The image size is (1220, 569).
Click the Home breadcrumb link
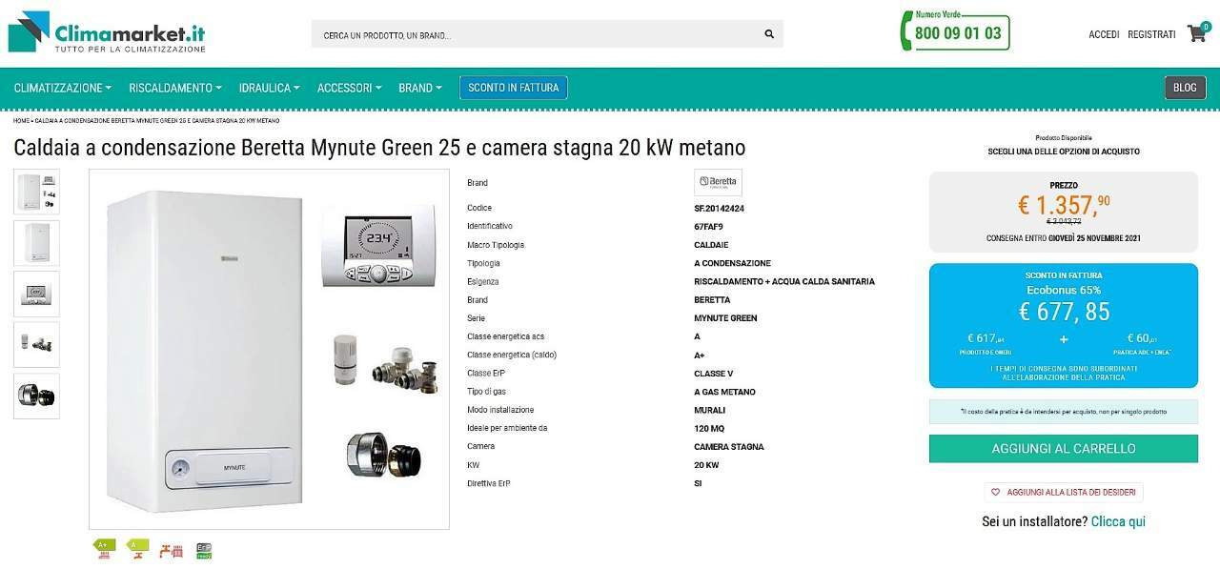click(21, 121)
